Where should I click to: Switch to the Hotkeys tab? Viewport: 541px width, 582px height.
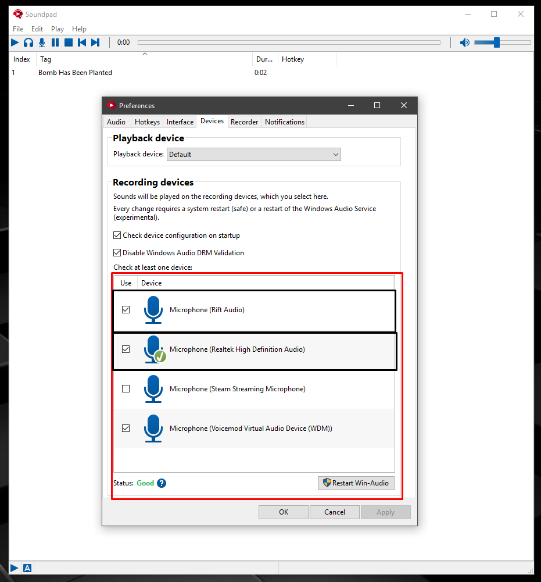click(x=148, y=122)
